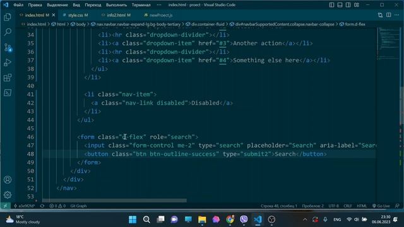This screenshot has height=227, width=404.
Task: Start Go Live server
Action: coord(381,206)
